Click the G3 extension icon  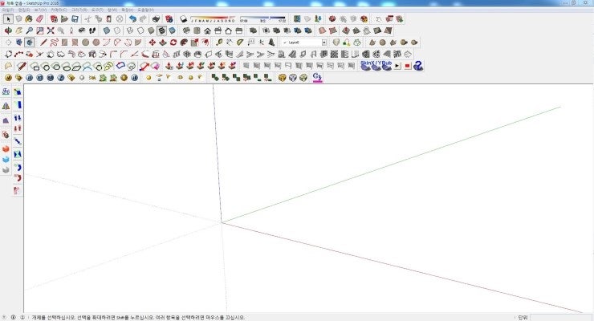(317, 78)
